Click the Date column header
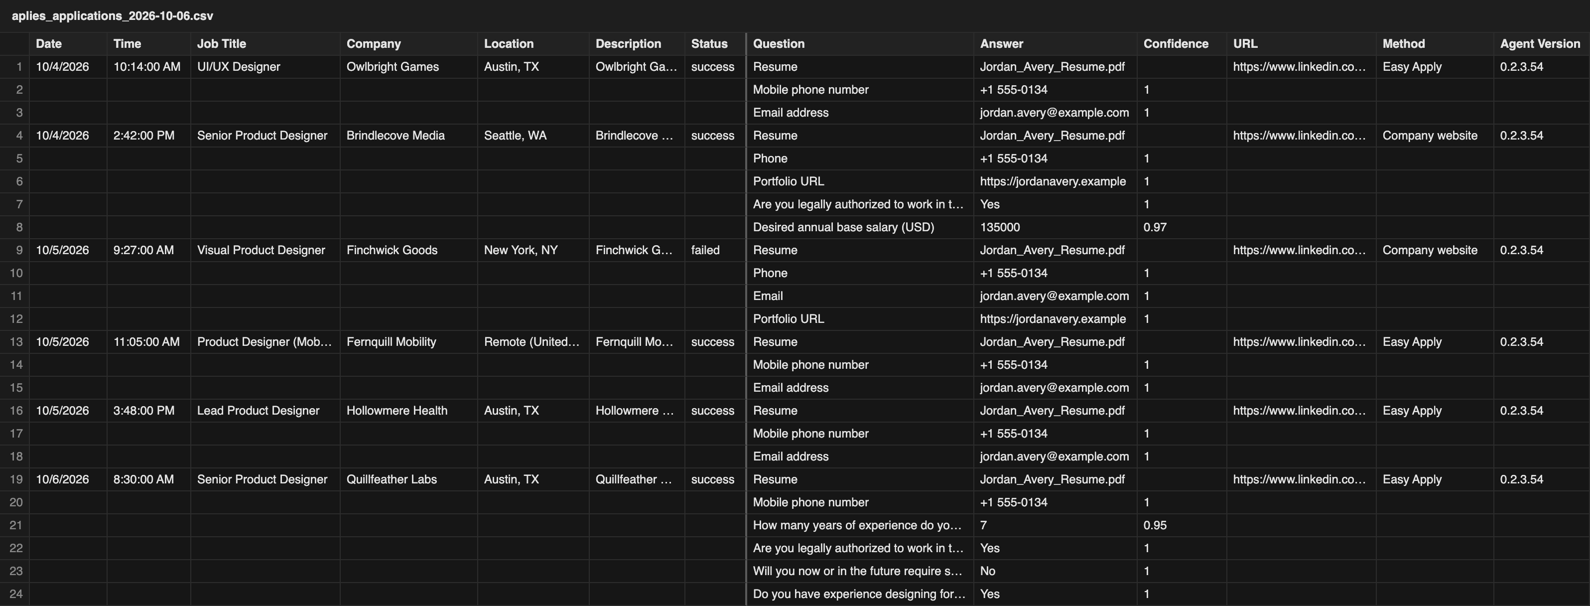The height and width of the screenshot is (606, 1590). (68, 44)
